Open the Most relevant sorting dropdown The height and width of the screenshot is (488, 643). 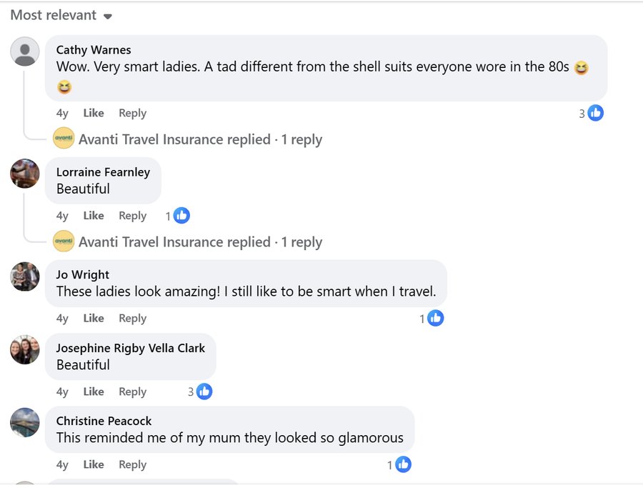coord(61,15)
